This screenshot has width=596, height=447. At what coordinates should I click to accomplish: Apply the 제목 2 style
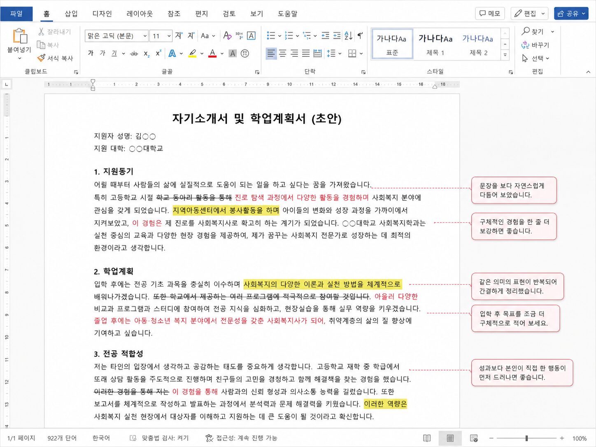coord(478,44)
